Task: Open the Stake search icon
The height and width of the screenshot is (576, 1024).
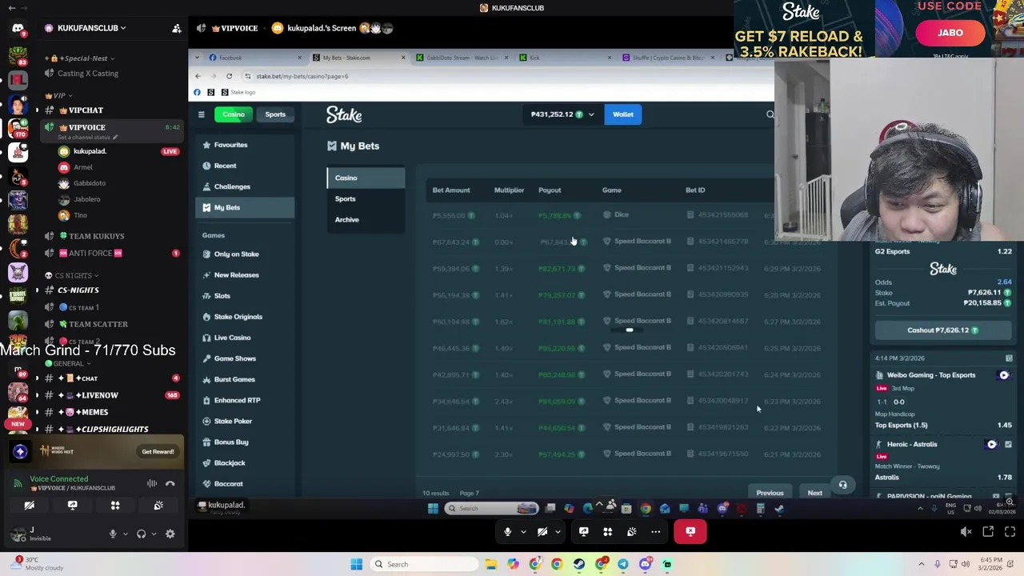Action: 770,114
